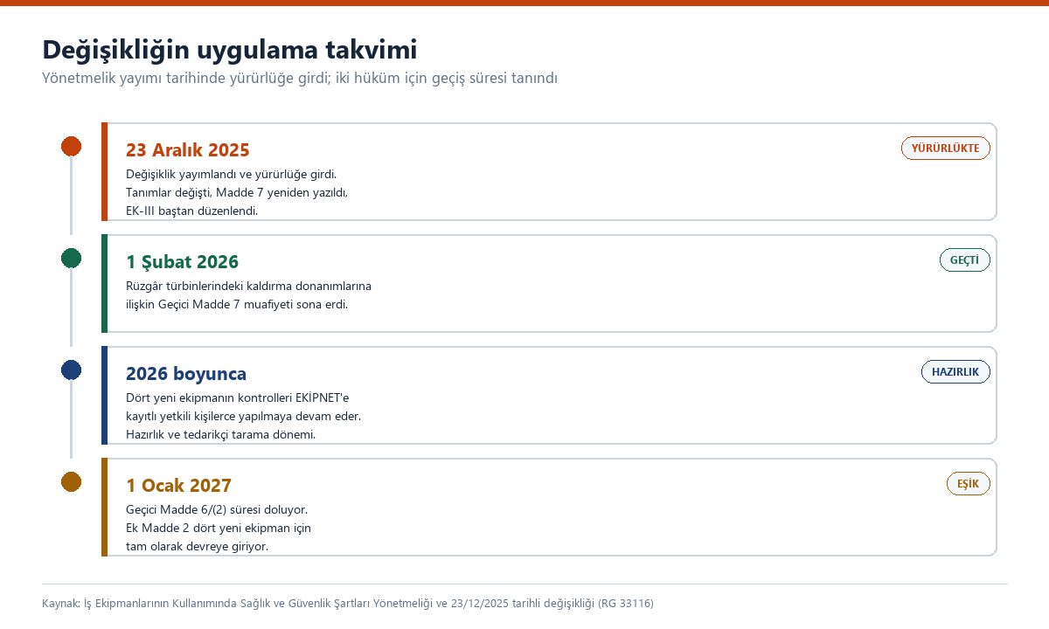Click the orange timeline dot for 23 Aralık 2025

coord(71,147)
